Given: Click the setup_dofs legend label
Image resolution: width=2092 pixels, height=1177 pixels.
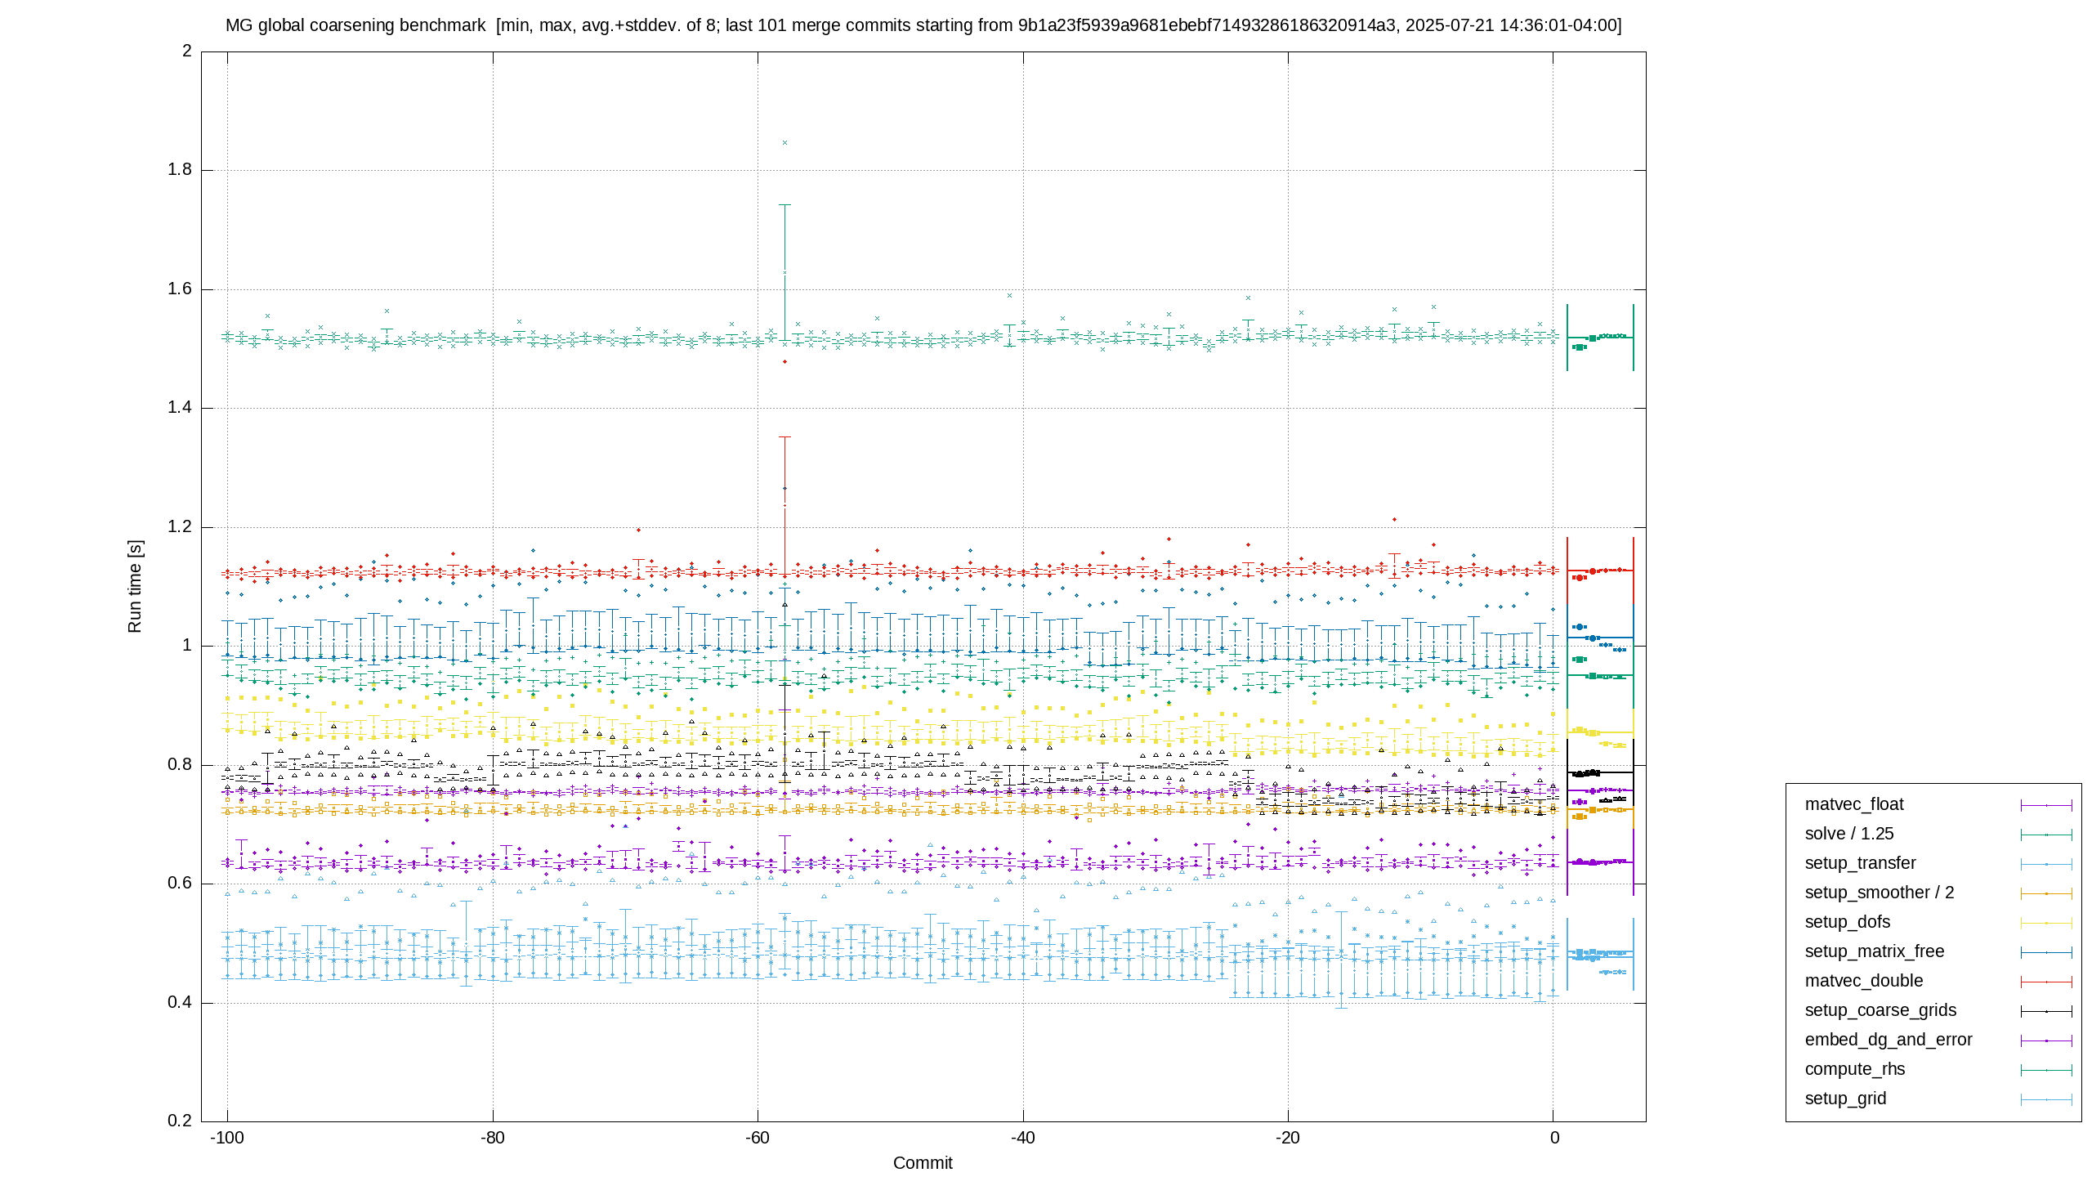Looking at the screenshot, I should point(1848,922).
